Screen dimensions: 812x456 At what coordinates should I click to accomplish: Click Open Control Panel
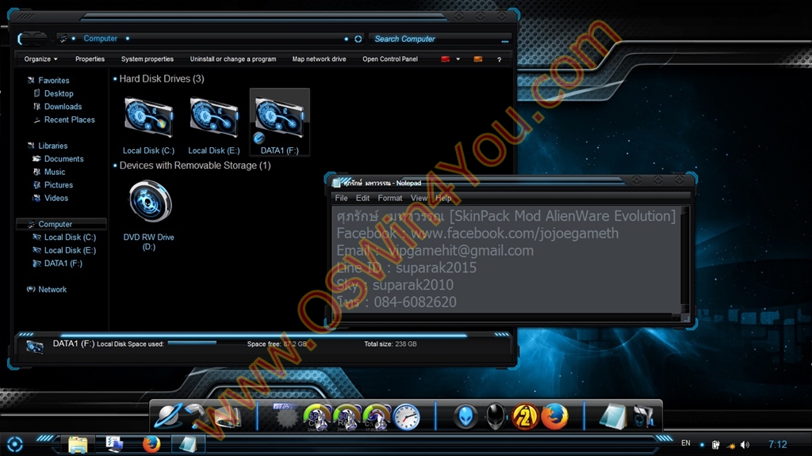pos(390,59)
